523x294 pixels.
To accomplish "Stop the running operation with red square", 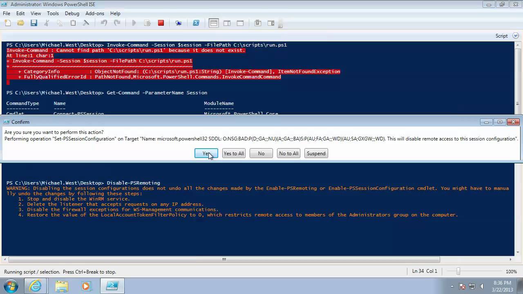I will pos(161,23).
